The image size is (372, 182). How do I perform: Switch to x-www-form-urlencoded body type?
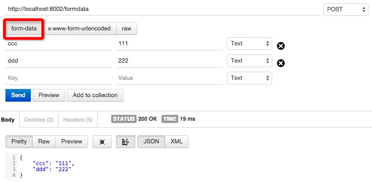[x=79, y=29]
